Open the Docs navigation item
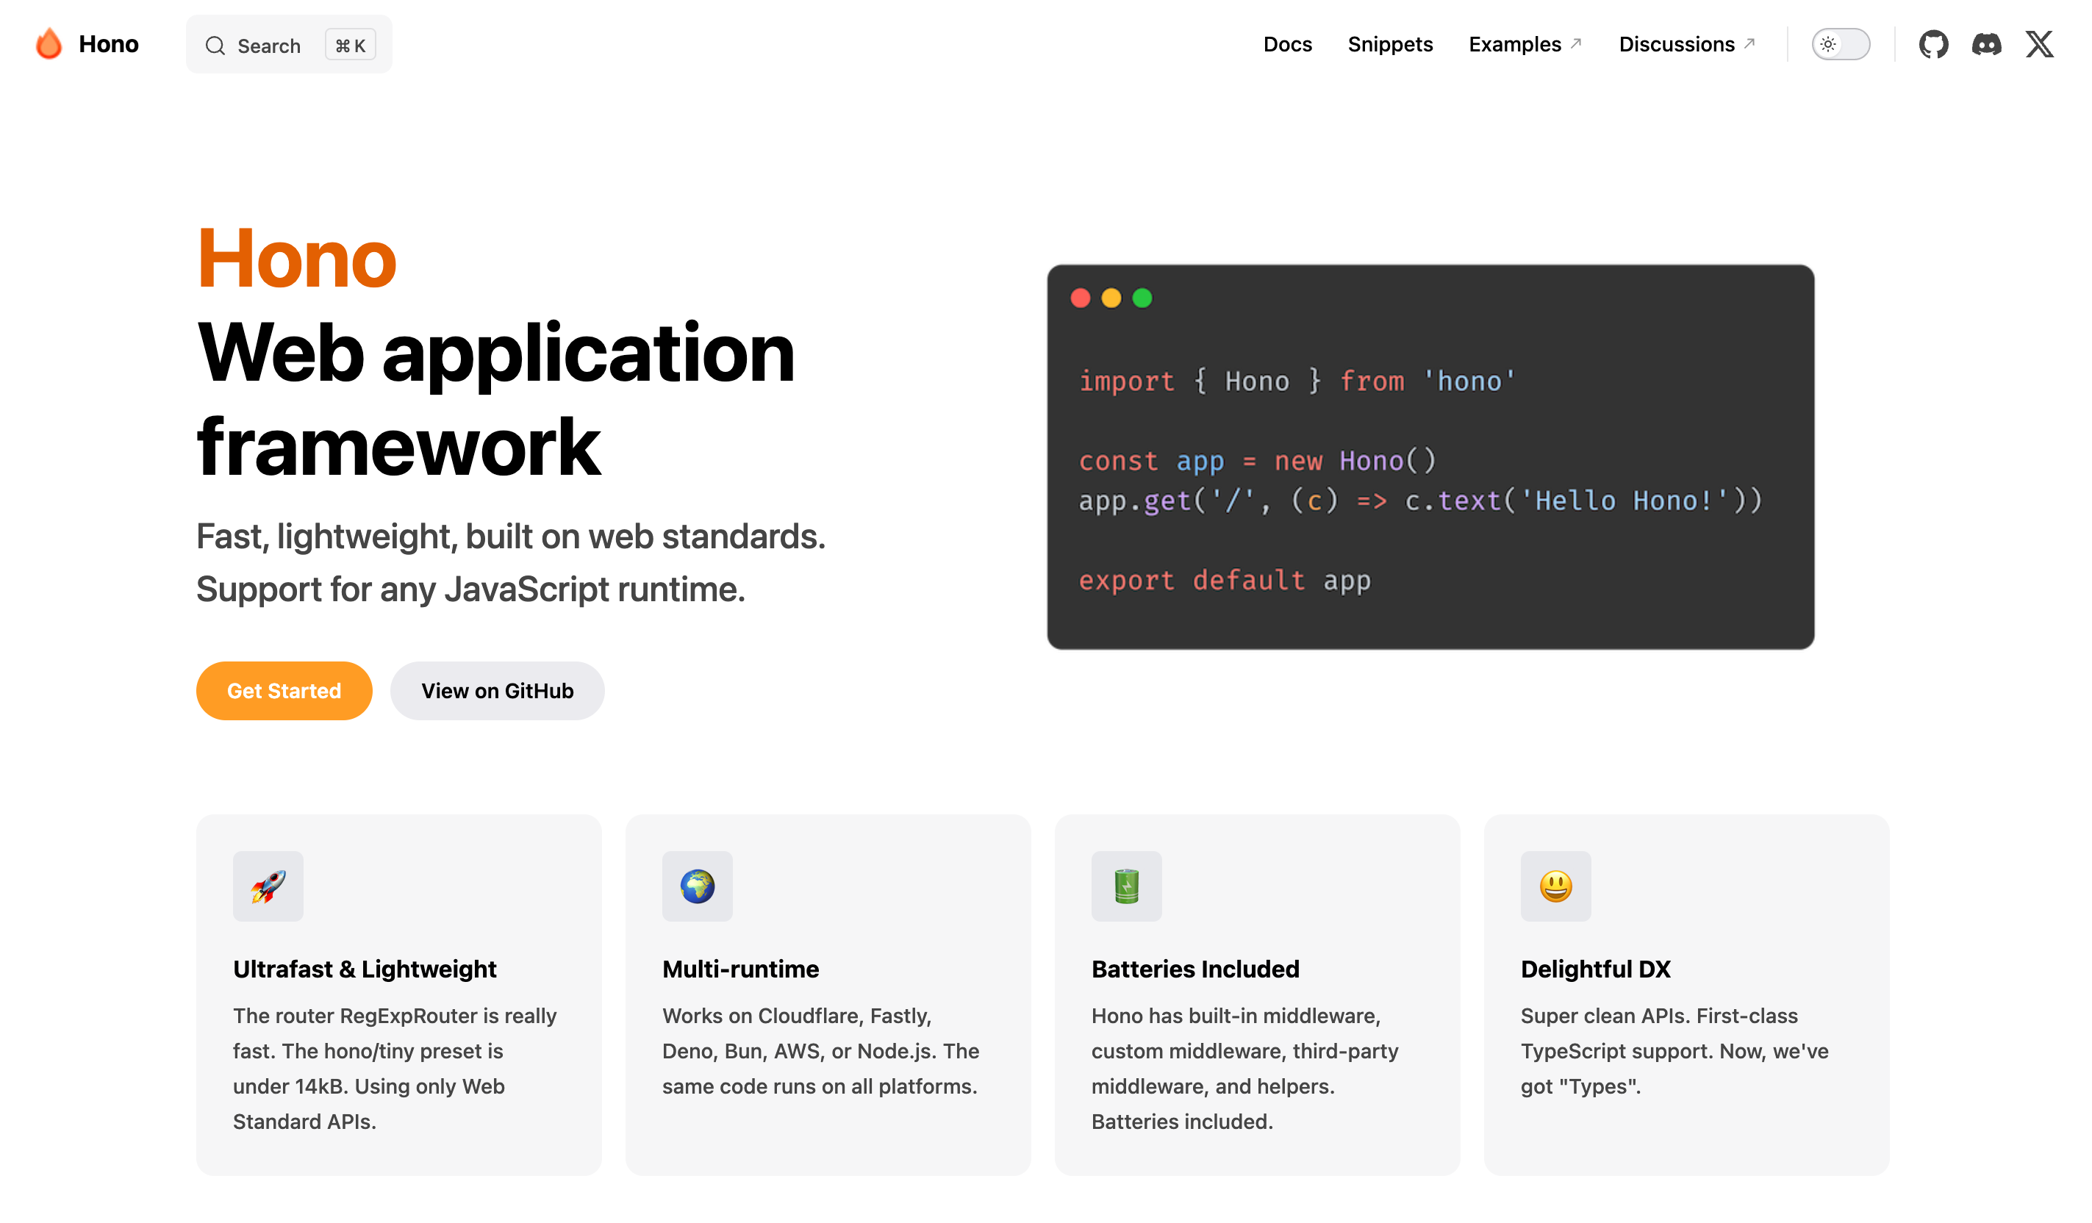The image size is (2092, 1223). (x=1288, y=44)
